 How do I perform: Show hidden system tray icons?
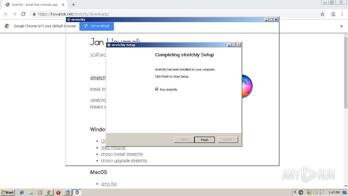tap(295, 192)
